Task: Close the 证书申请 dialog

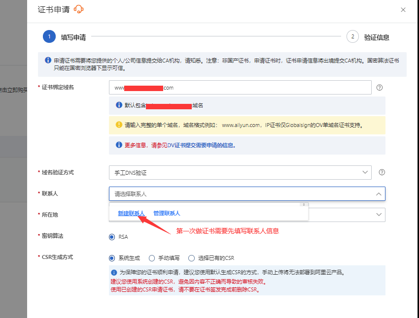Action: click(403, 10)
